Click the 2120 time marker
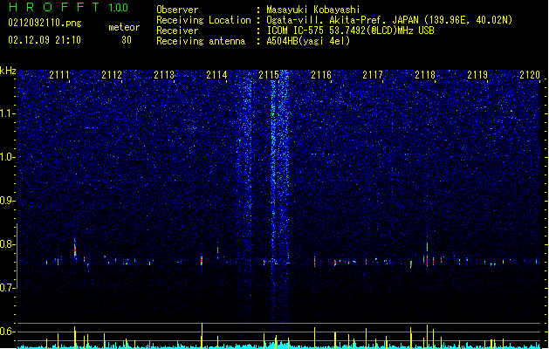 coord(530,74)
